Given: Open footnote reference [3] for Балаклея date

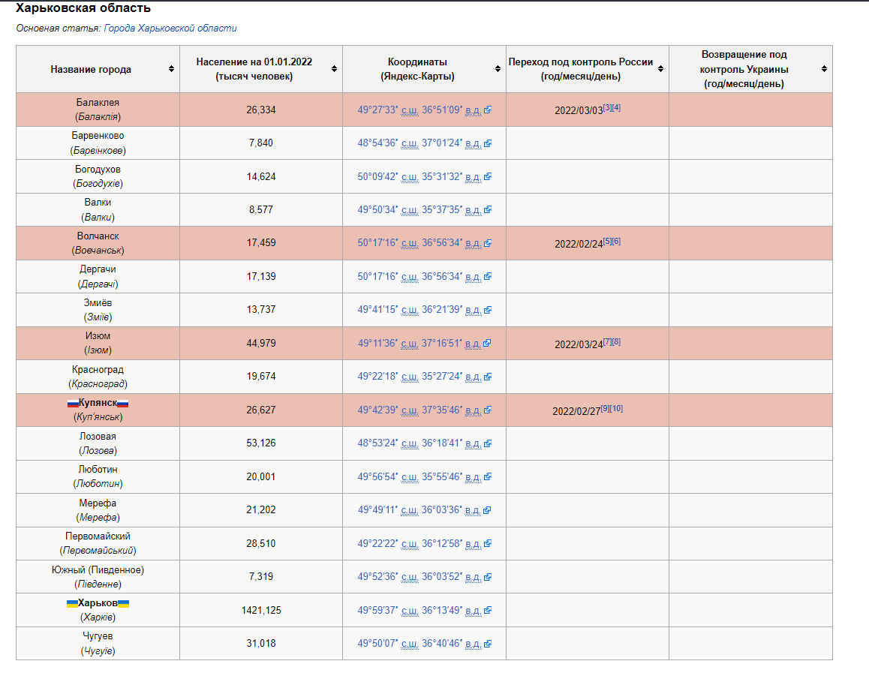Looking at the screenshot, I should point(607,107).
